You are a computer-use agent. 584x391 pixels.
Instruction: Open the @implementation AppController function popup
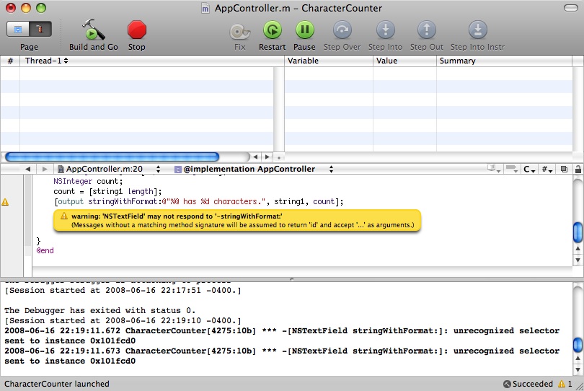253,169
